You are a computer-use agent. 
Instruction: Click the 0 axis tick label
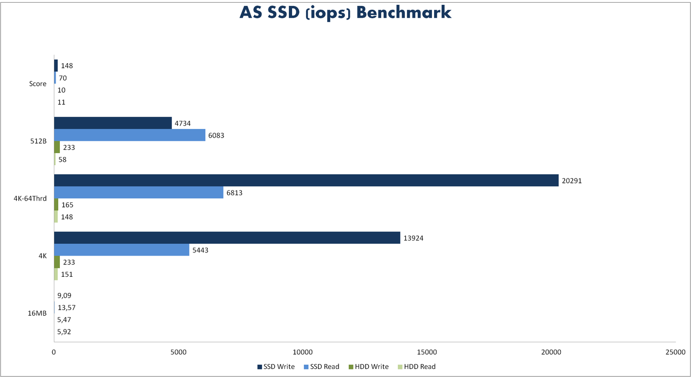54,352
